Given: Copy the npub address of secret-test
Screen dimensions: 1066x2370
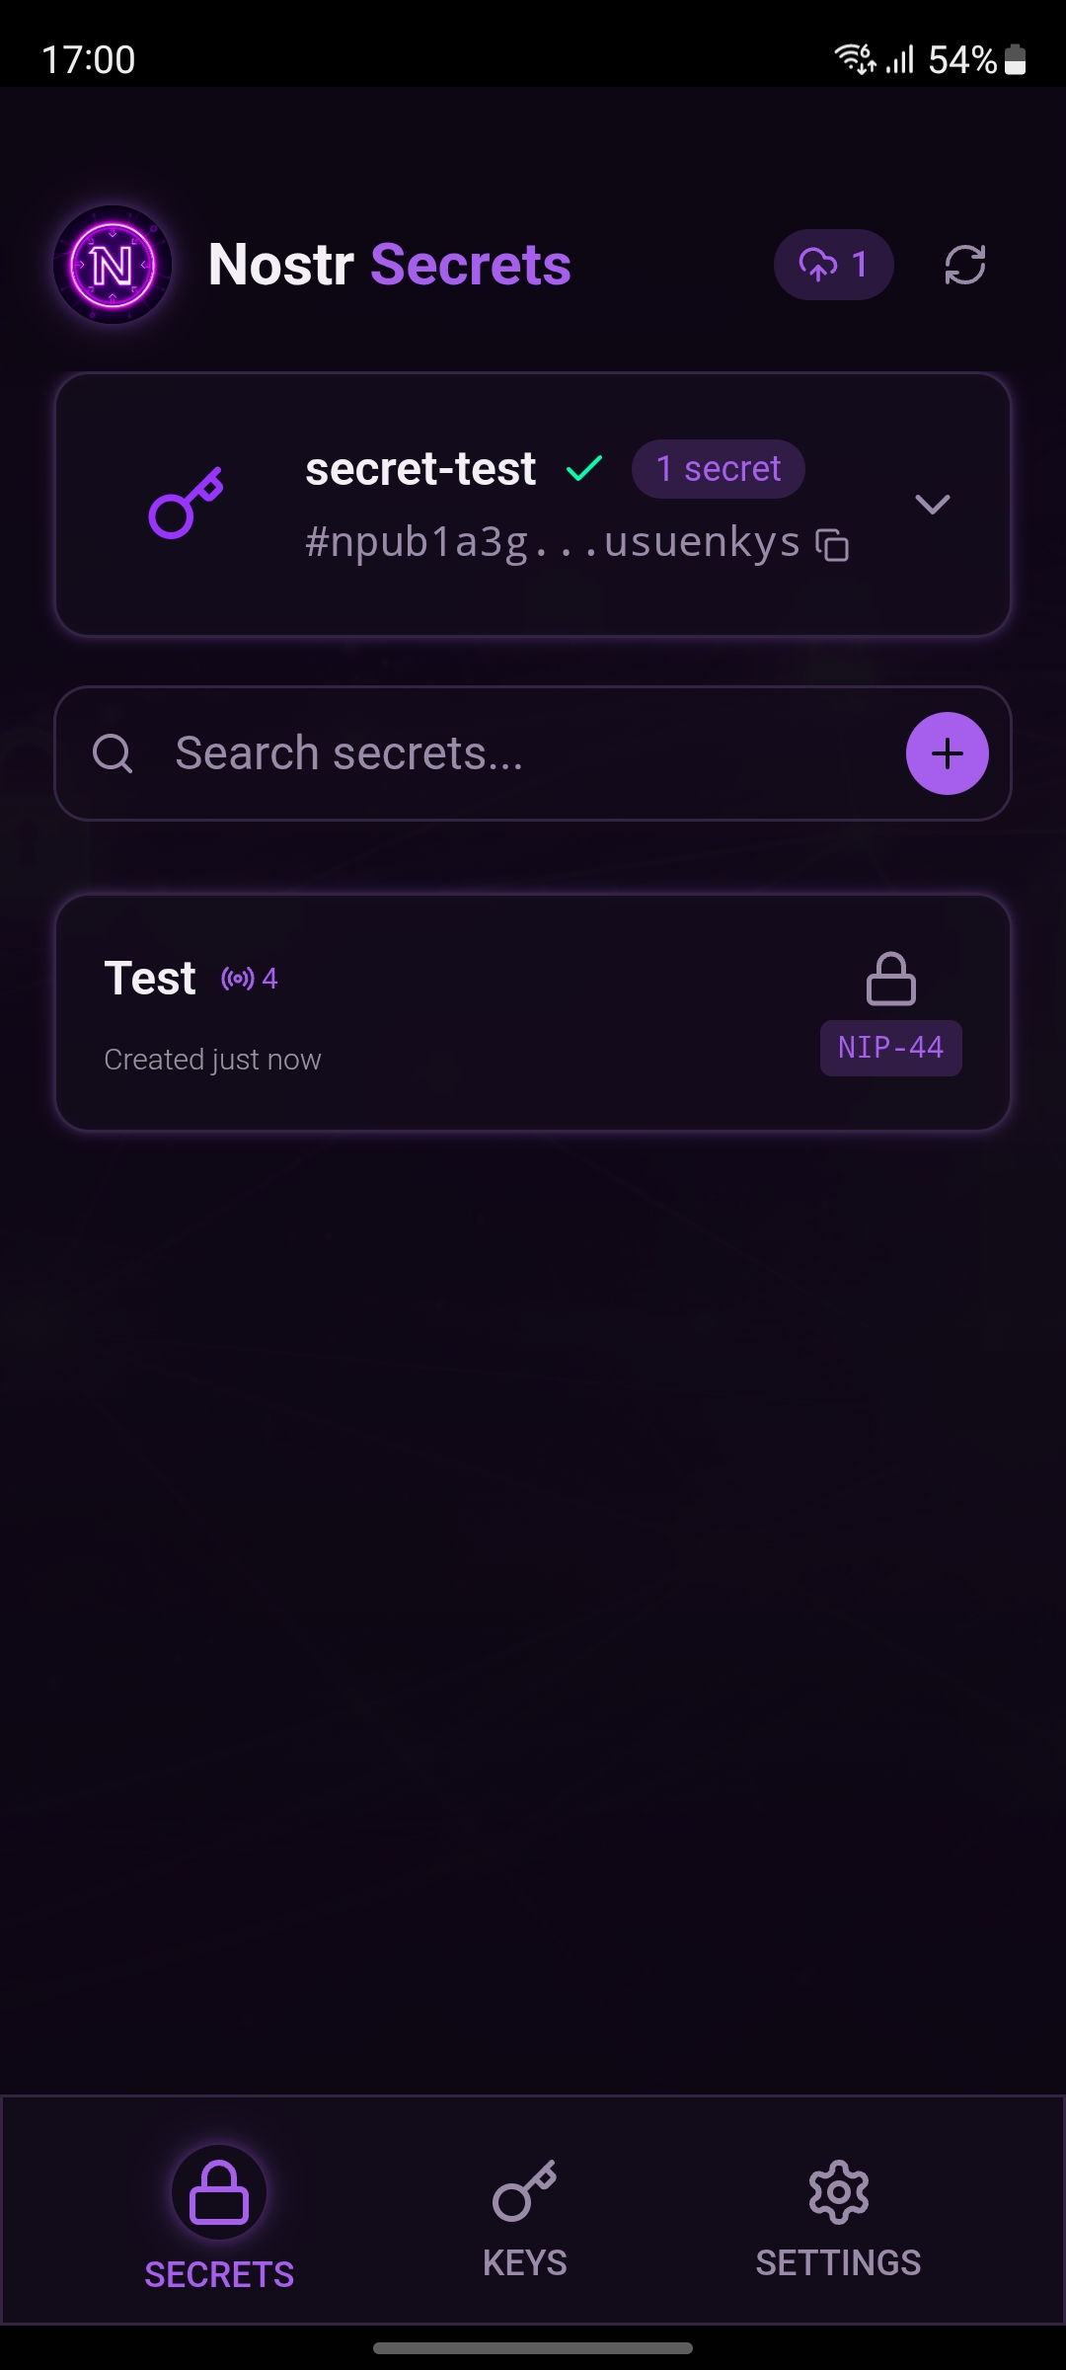Looking at the screenshot, I should tap(832, 542).
